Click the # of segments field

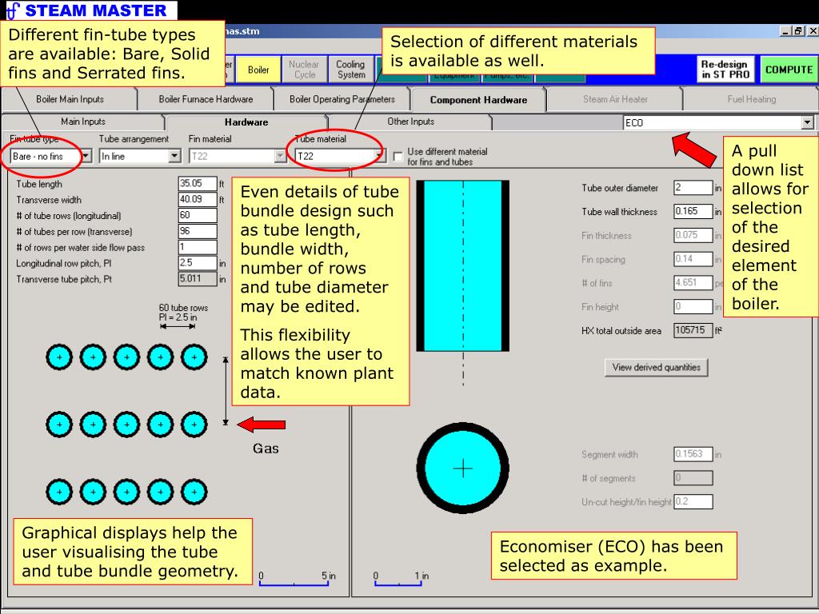coord(693,478)
